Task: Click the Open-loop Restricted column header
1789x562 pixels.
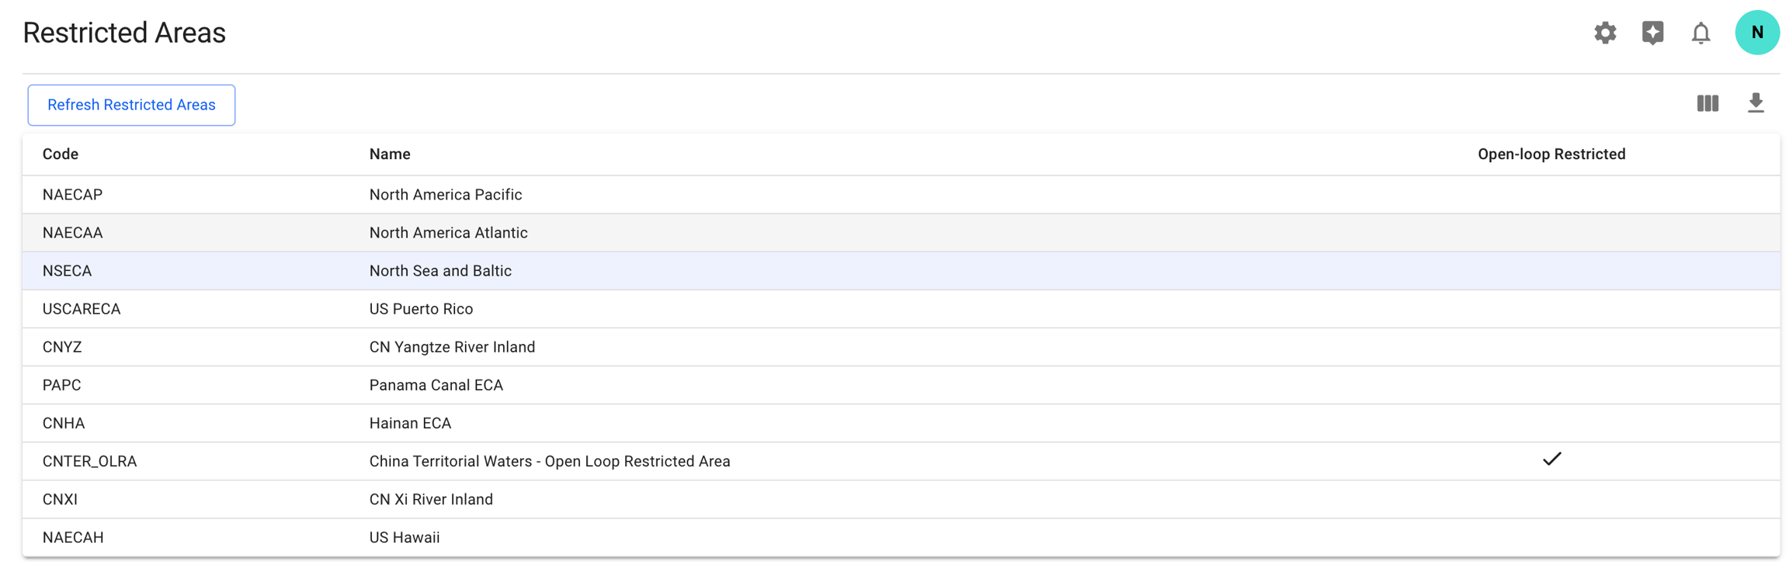Action: (1551, 154)
